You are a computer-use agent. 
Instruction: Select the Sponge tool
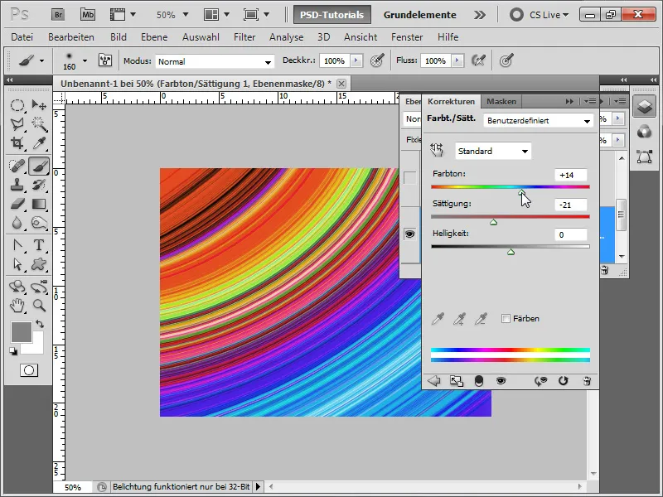coord(39,223)
